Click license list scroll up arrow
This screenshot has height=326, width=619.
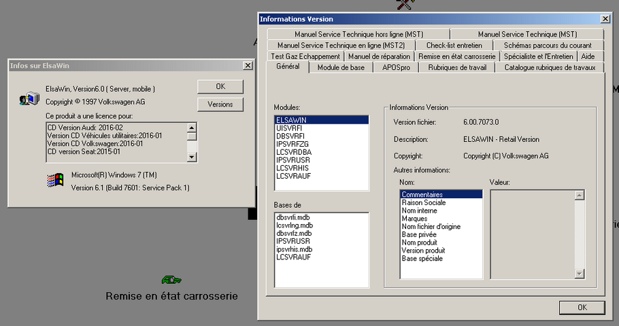click(191, 128)
